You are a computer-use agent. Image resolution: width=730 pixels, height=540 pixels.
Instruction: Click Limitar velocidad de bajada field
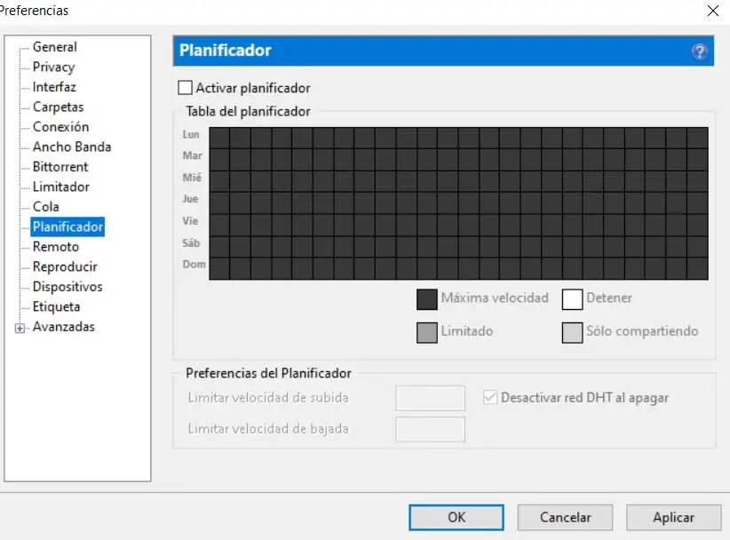430,429
